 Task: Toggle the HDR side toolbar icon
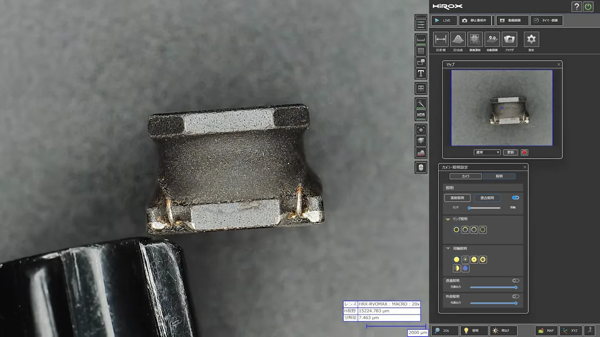click(x=421, y=115)
